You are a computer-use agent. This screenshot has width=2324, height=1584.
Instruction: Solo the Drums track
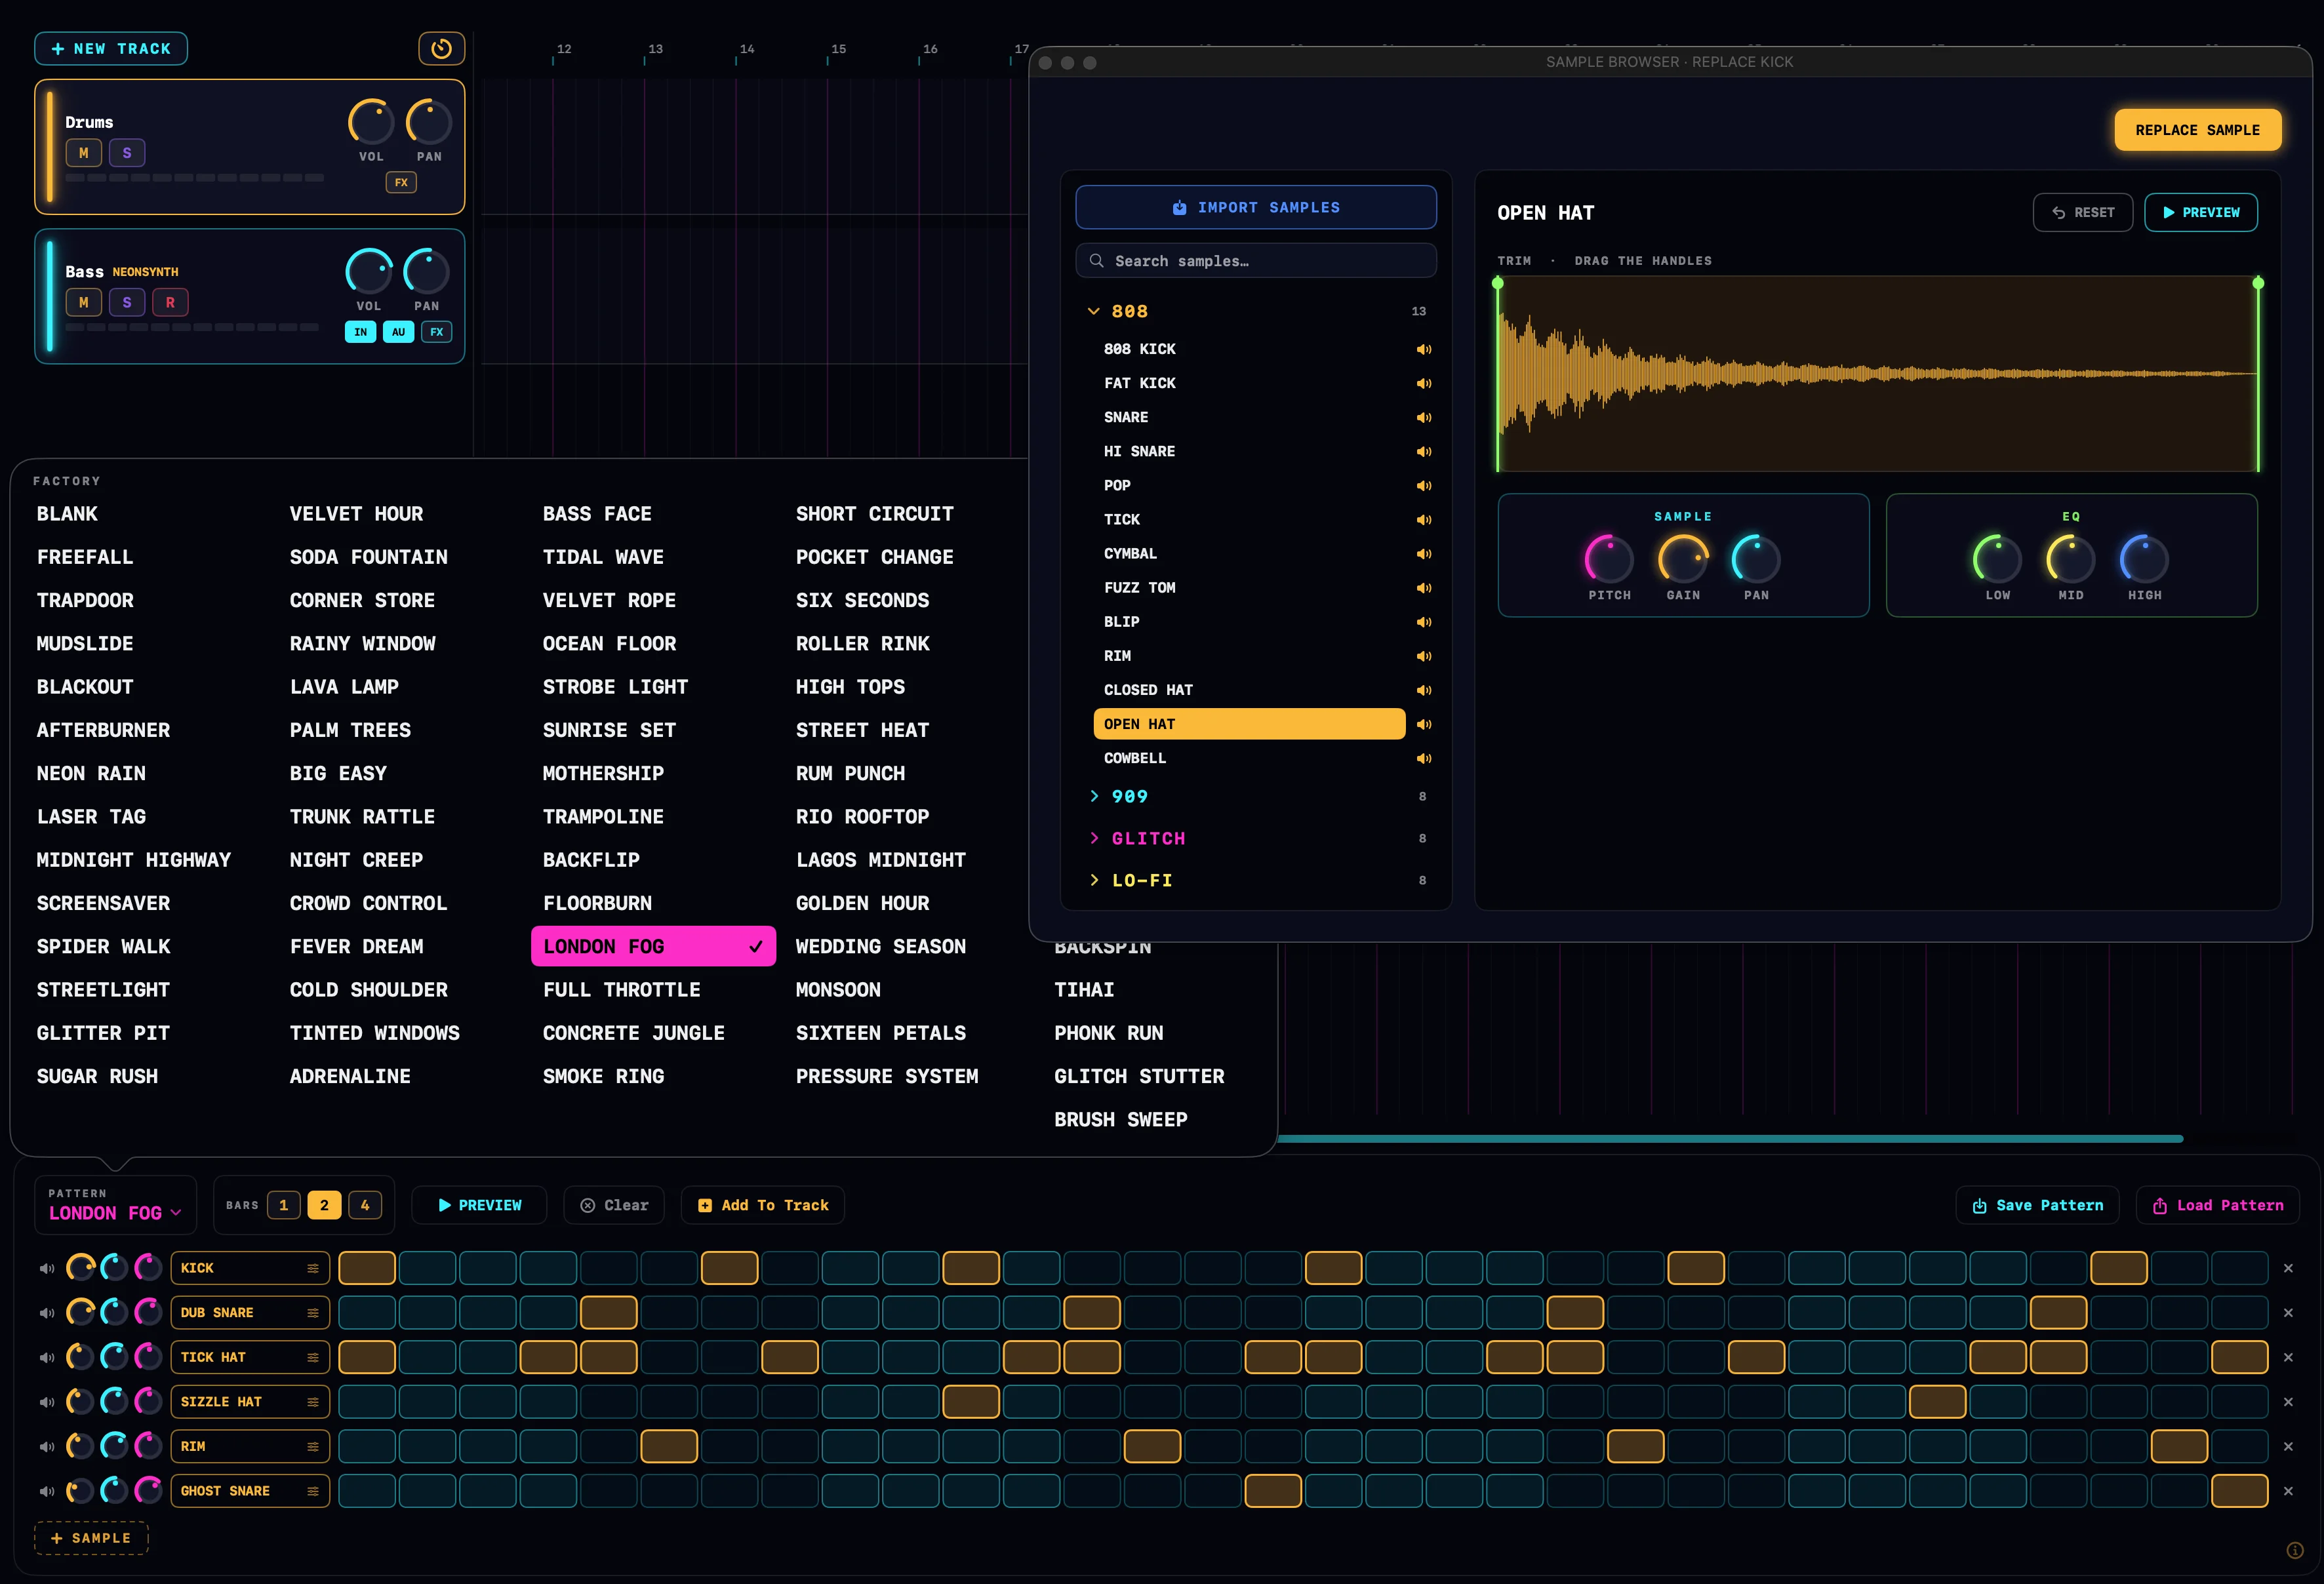[x=127, y=153]
